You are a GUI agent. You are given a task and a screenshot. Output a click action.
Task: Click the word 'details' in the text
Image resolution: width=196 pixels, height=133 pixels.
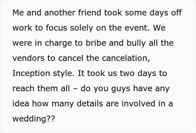[90, 104]
